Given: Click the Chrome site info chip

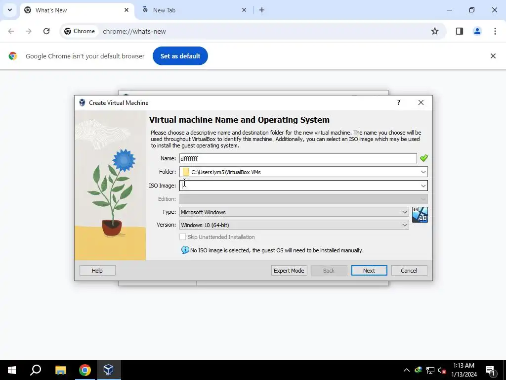Looking at the screenshot, I should (x=80, y=31).
